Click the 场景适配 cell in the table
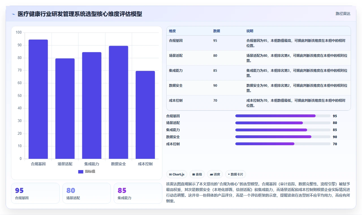 (176, 56)
